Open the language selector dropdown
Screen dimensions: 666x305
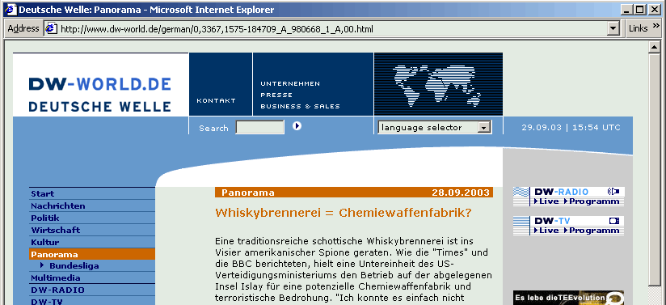click(435, 127)
